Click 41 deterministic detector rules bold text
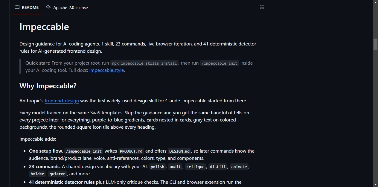This screenshot has height=187, width=378. coord(62,182)
